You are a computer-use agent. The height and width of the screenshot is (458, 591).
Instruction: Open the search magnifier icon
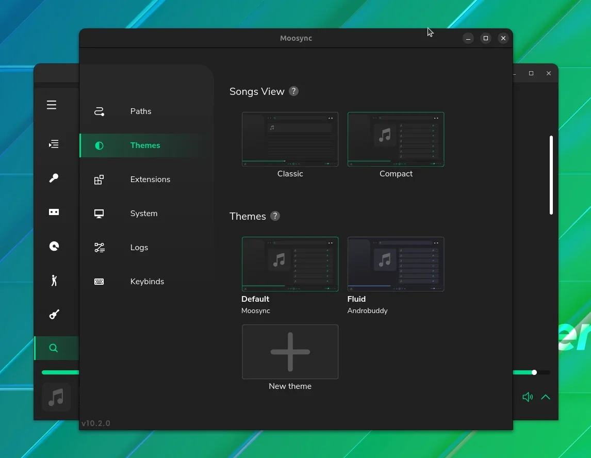pos(54,348)
